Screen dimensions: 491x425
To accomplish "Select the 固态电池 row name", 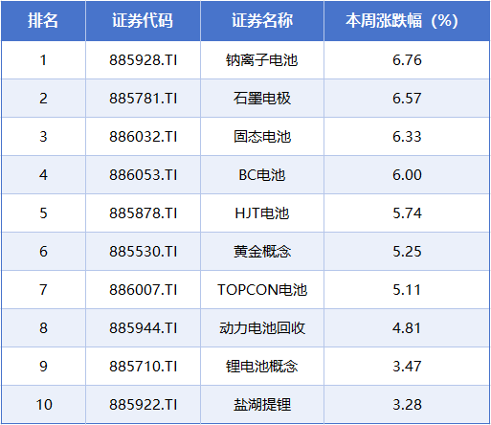I will click(262, 137).
